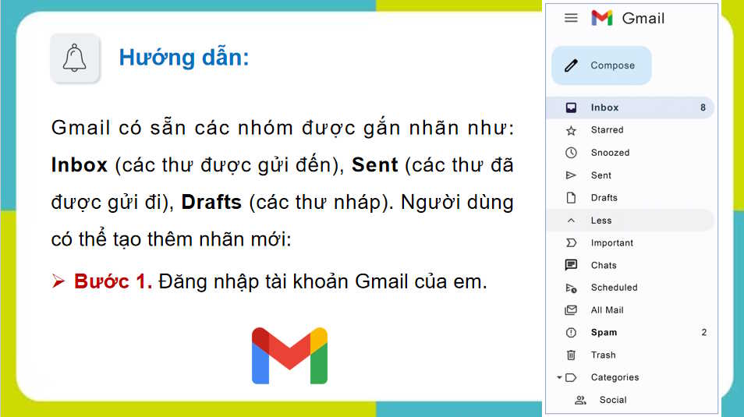Click the 'Hướng dẫn:' heading
744x417 pixels.
(x=183, y=58)
